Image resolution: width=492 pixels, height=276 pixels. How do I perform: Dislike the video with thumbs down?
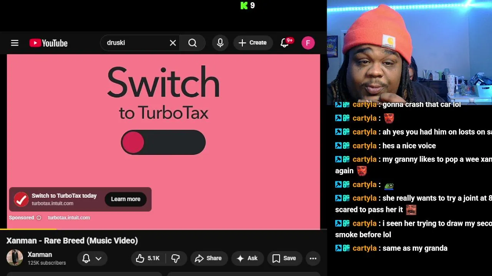(x=176, y=258)
